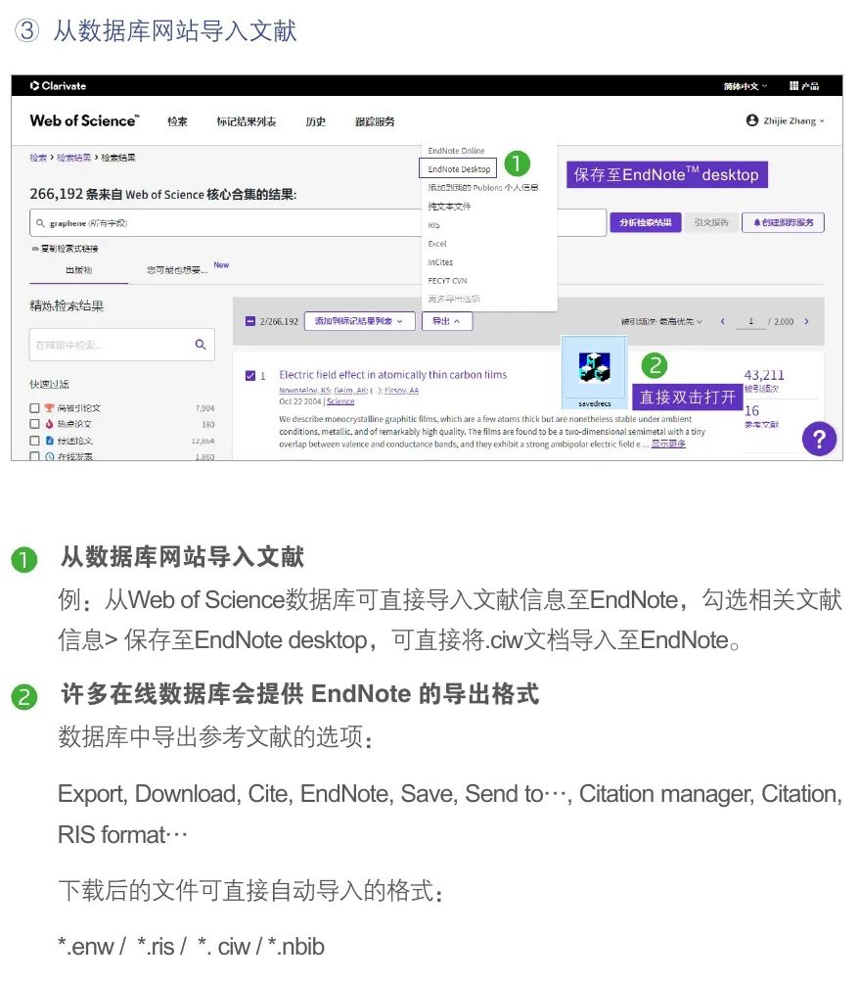Click 复制检索式链接 link

pos(66,249)
